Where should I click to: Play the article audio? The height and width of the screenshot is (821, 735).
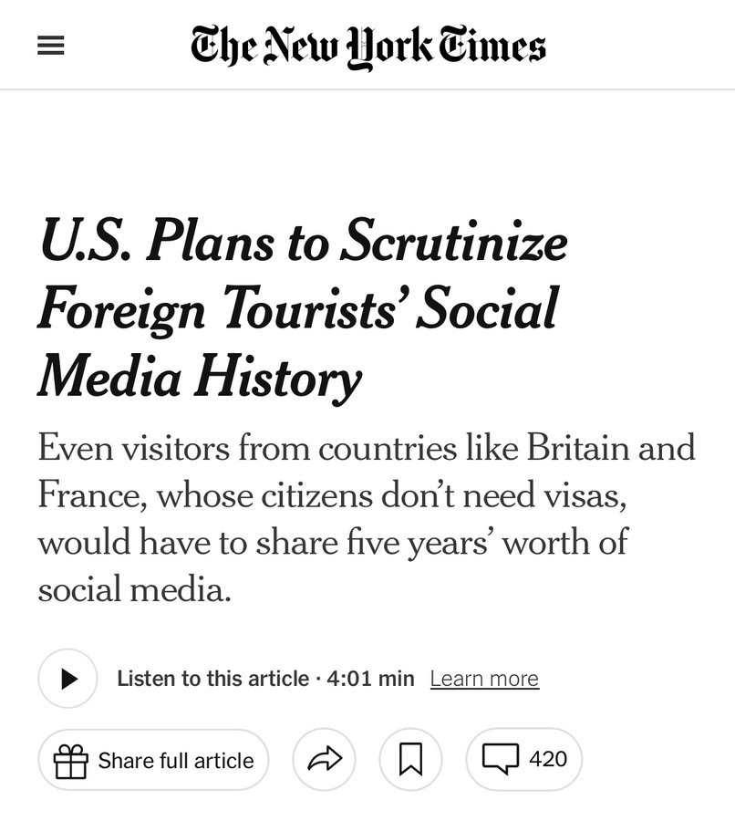coord(67,679)
